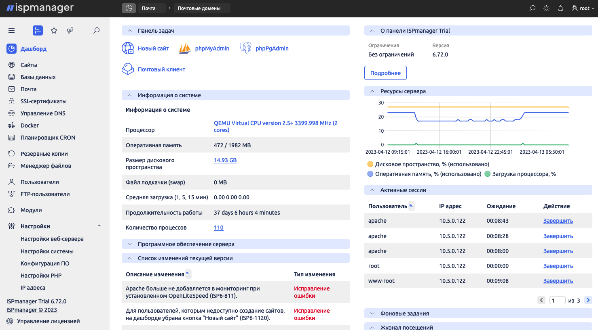The width and height of the screenshot is (598, 330).
Task: Collapse the Активные сессии panel
Action: click(x=372, y=190)
